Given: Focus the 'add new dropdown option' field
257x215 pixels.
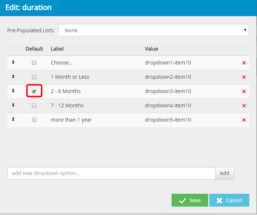Looking at the screenshot, I should [111, 173].
